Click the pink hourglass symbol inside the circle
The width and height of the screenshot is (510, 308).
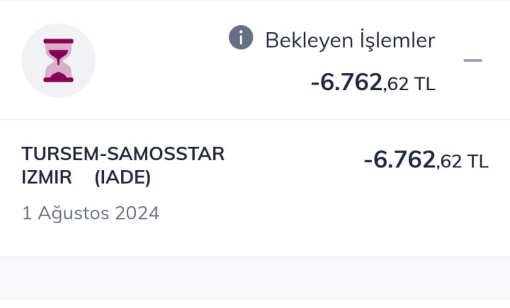click(58, 60)
